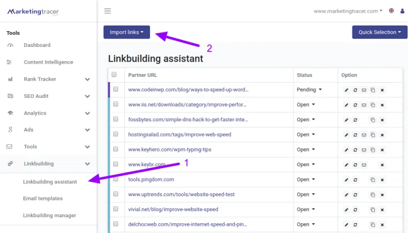Open the user profile icon
The image size is (408, 233).
pos(402,11)
